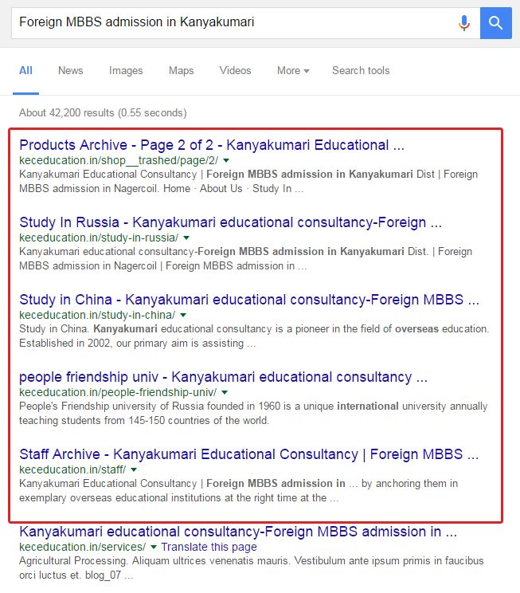Expand the More dropdown menu
Screen dimensions: 520x593
(x=293, y=71)
